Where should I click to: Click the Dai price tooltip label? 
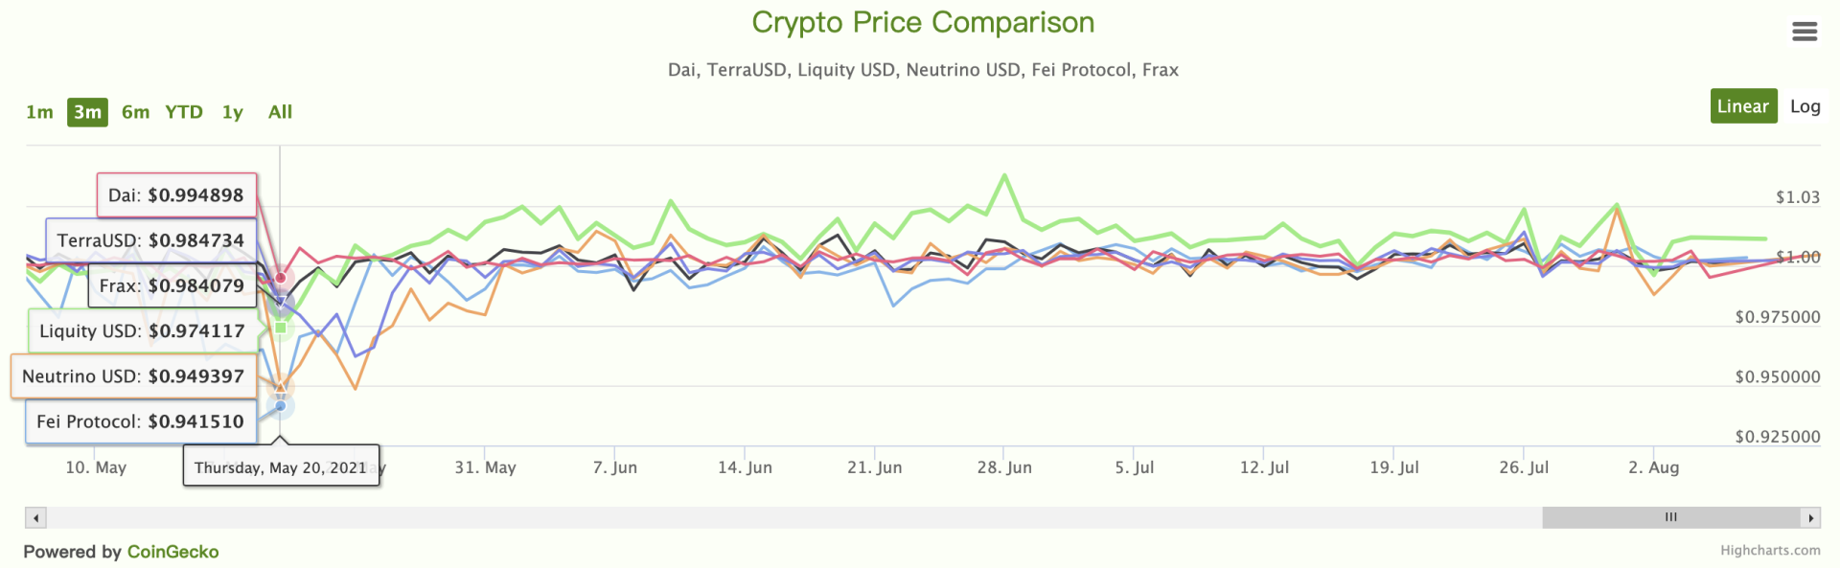[176, 195]
